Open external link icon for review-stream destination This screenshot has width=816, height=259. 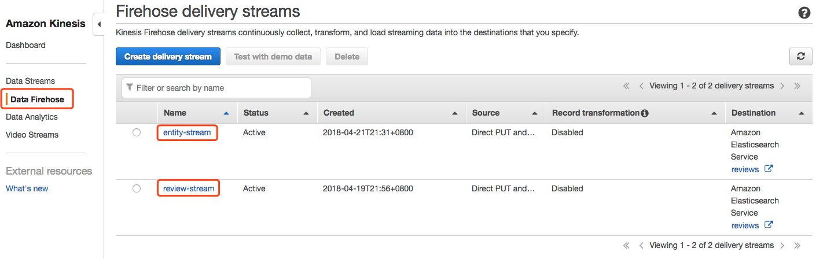click(769, 225)
